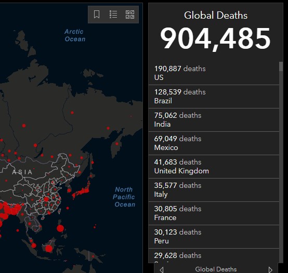
Task: Select the France deaths entry
Action: (214, 213)
